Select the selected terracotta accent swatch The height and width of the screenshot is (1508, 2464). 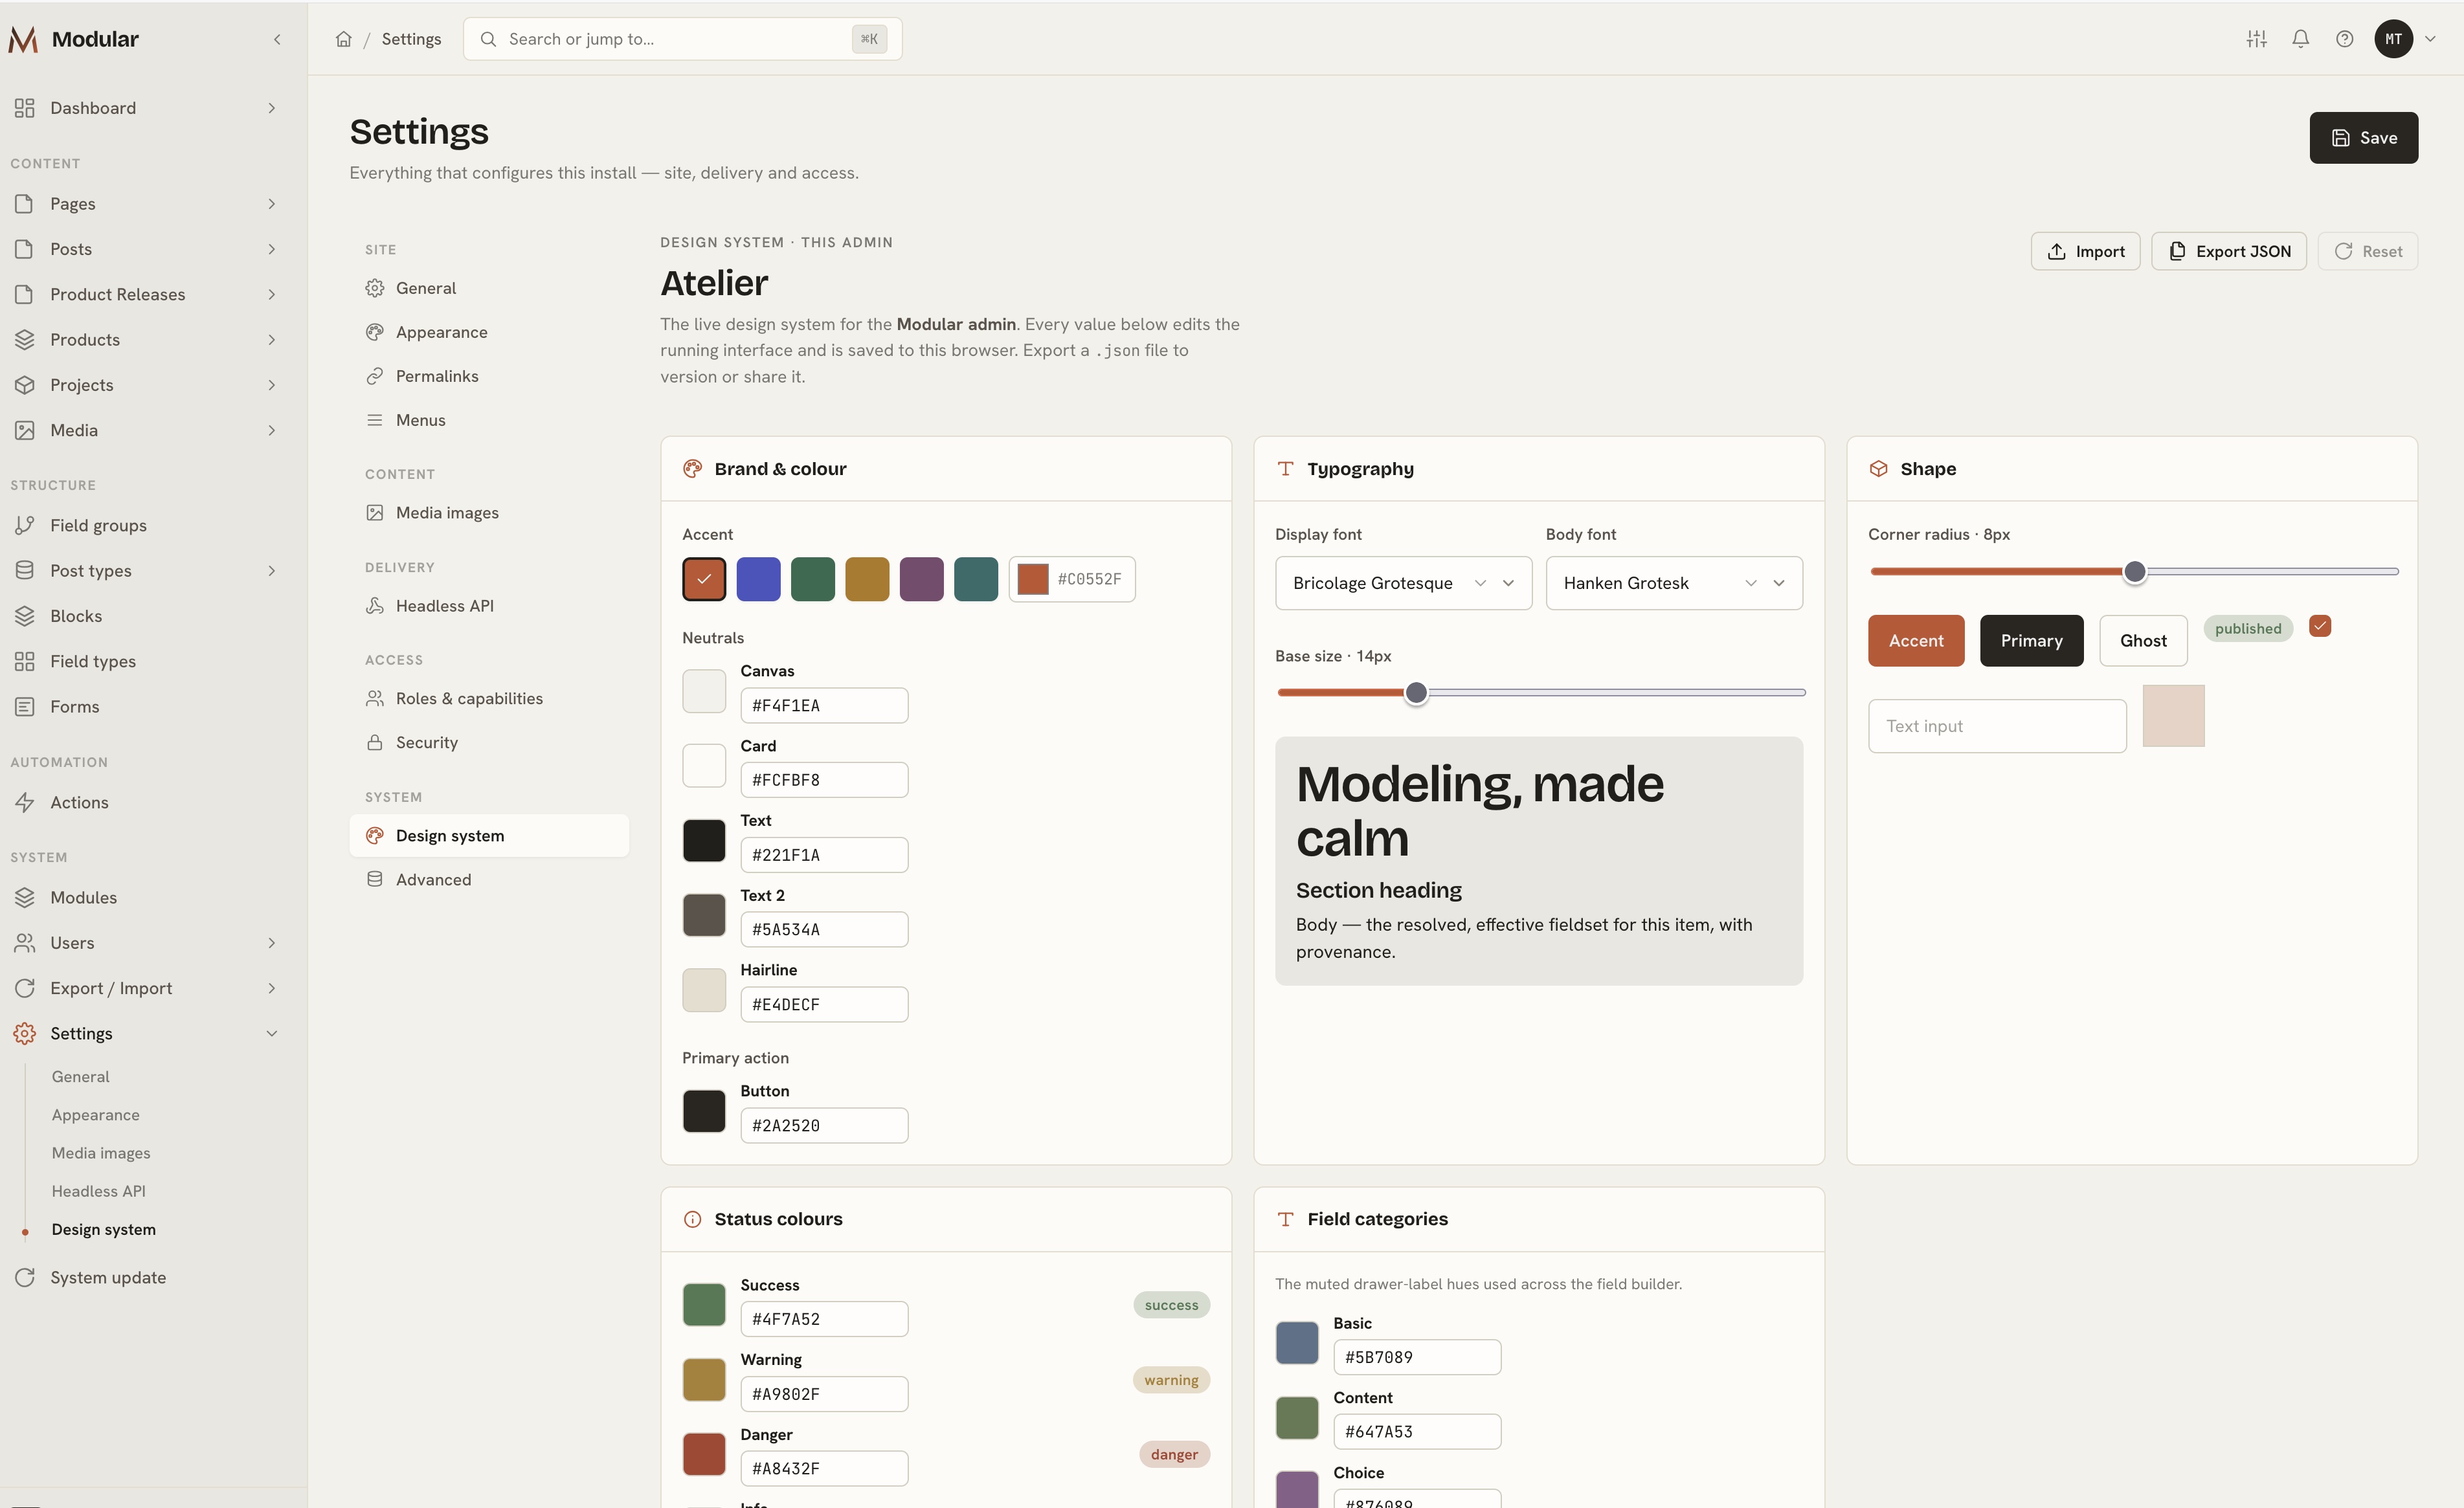pos(704,579)
